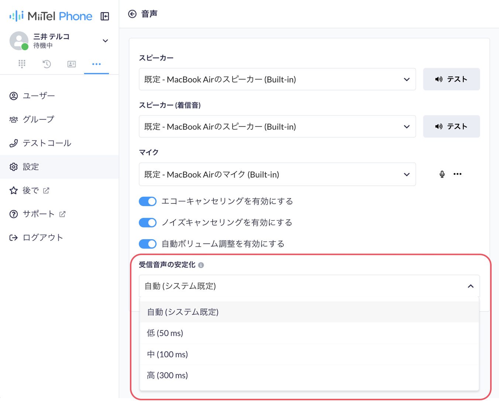Viewport: 499px width, 401px height.
Task: Click the 待機中 status text
Action: coord(43,45)
